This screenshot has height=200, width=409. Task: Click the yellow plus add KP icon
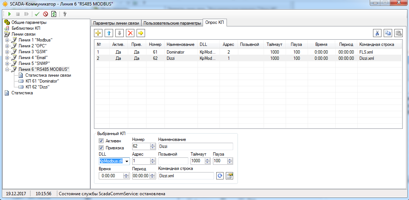click(x=98, y=33)
